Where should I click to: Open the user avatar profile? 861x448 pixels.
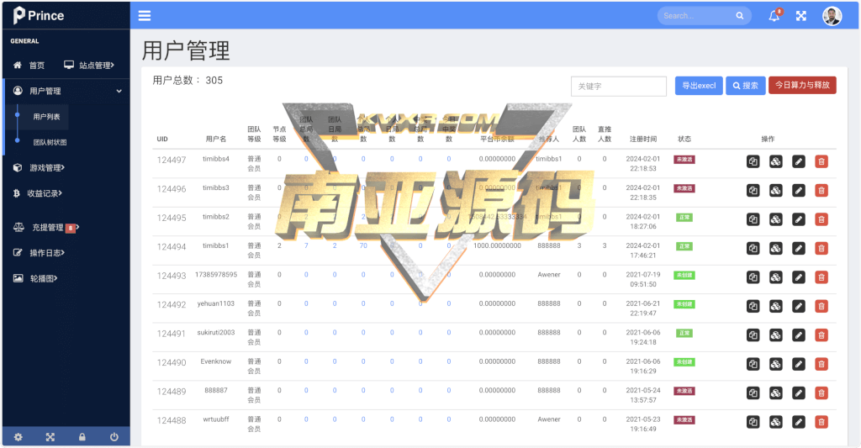pyautogui.click(x=832, y=16)
